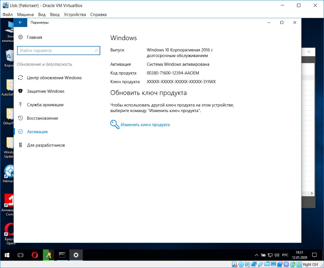Click the Изменить ключ продукта link
This screenshot has width=324, height=268.
click(x=145, y=125)
